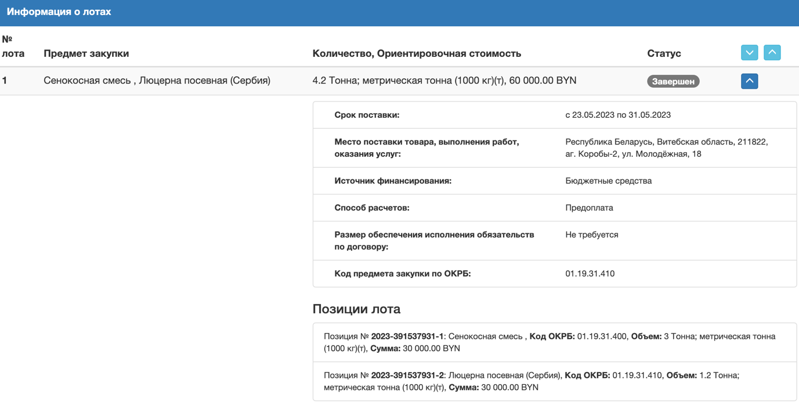Click the 'Позиции лота' heading
799x419 pixels.
pos(356,309)
